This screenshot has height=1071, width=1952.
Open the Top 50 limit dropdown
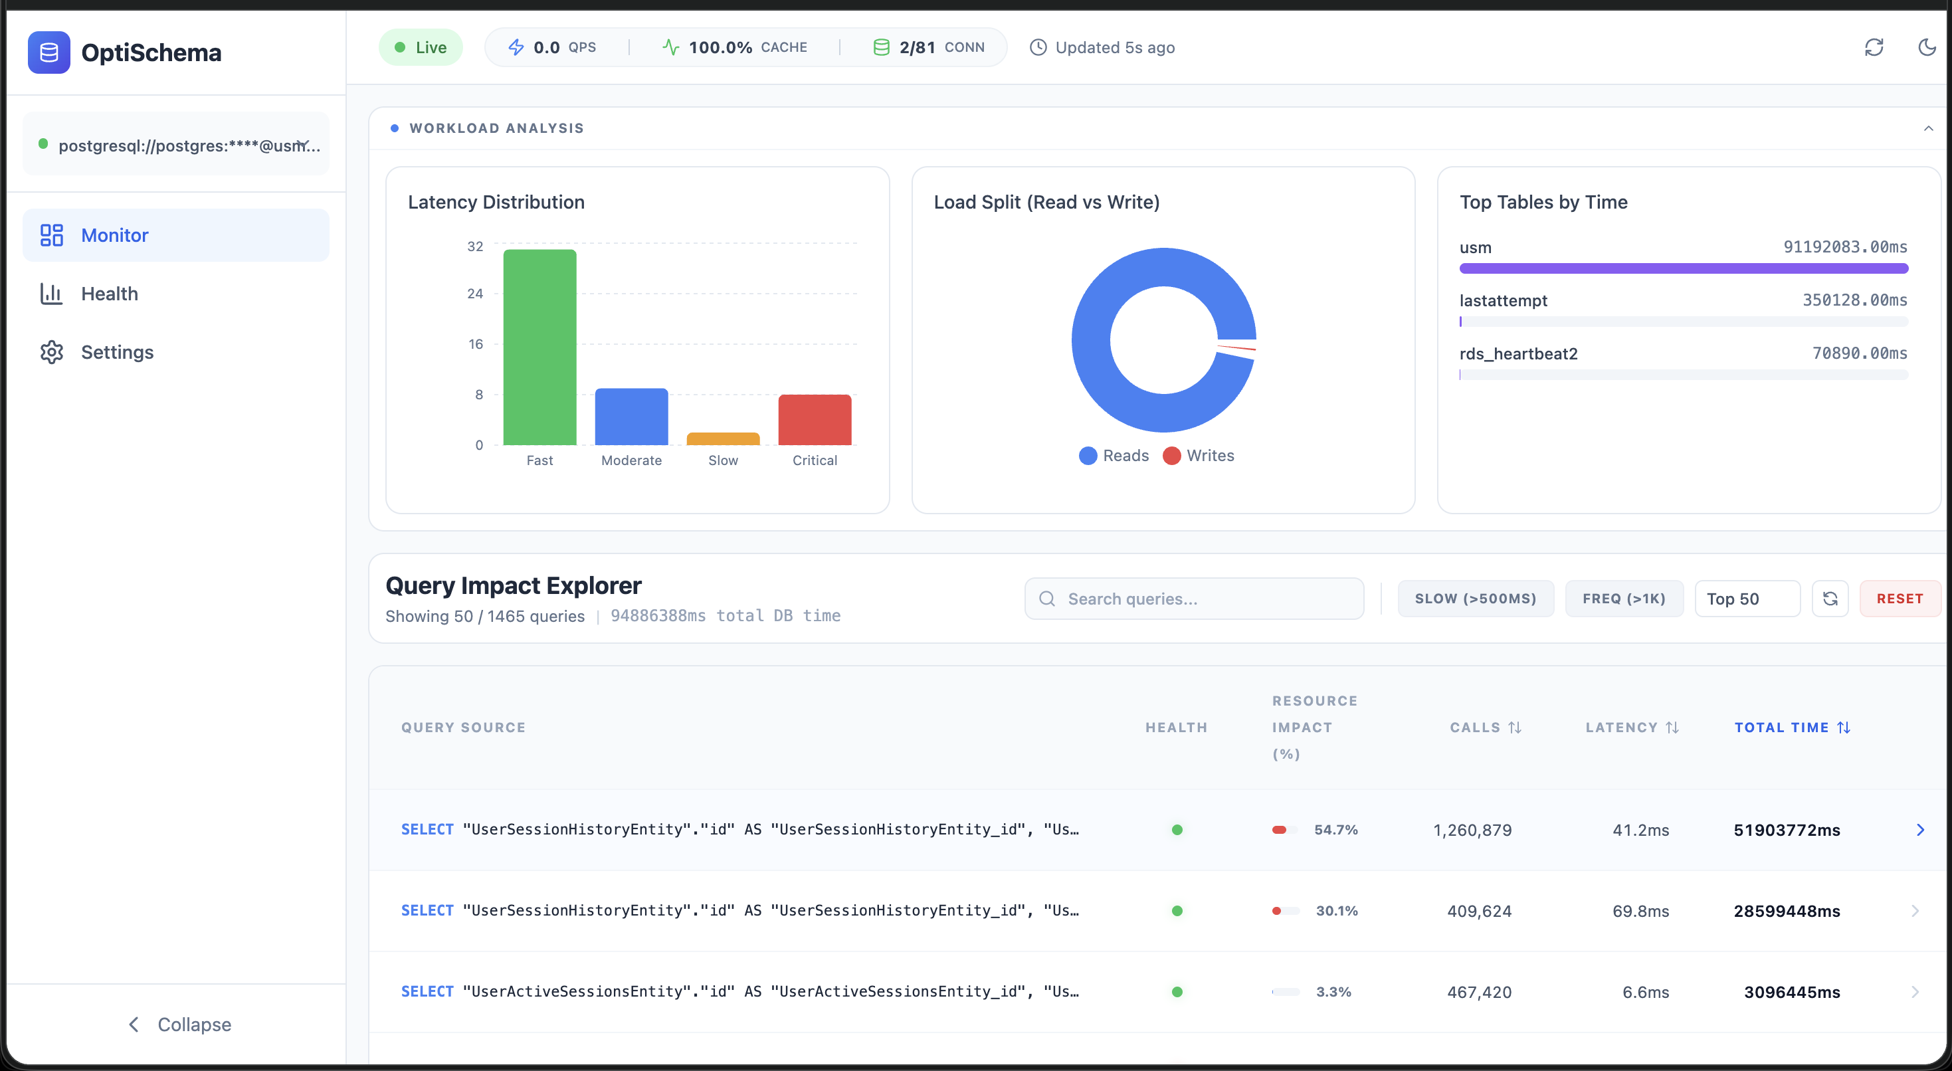(x=1747, y=599)
